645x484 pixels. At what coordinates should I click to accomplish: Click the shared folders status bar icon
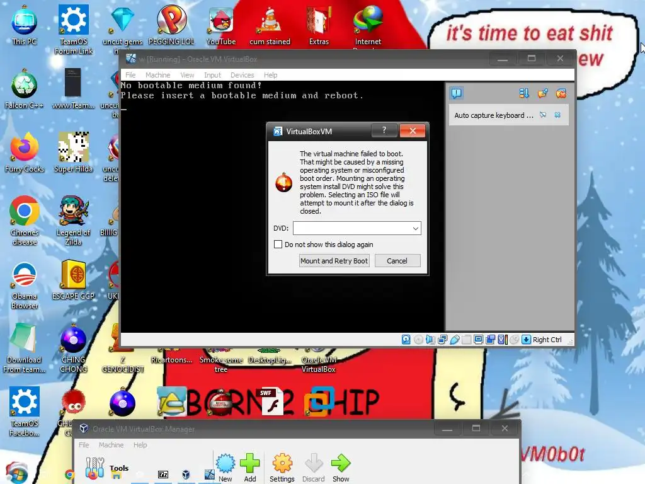point(467,340)
